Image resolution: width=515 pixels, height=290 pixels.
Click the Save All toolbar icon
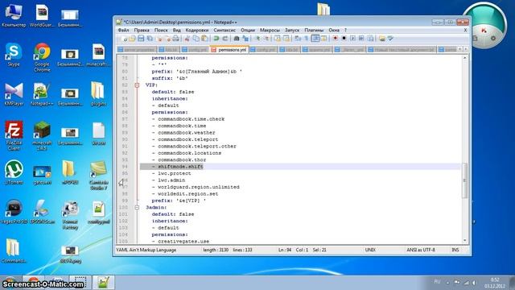(x=150, y=39)
